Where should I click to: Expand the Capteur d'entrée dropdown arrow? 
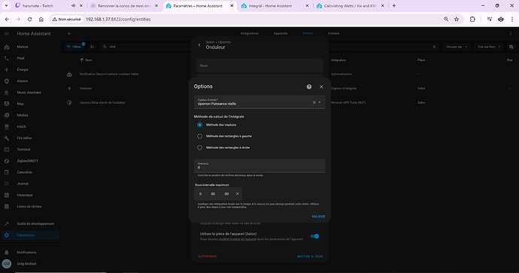tap(320, 102)
